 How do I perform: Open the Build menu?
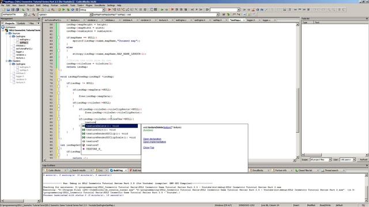point(38,5)
